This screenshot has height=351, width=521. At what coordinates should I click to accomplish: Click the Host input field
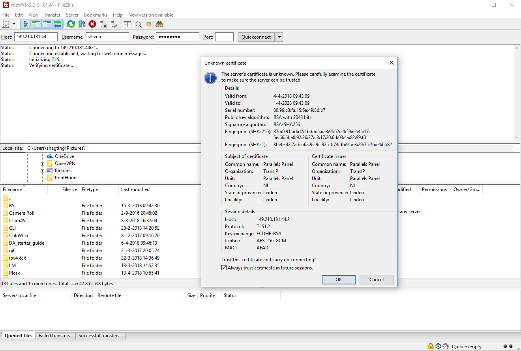pos(36,37)
